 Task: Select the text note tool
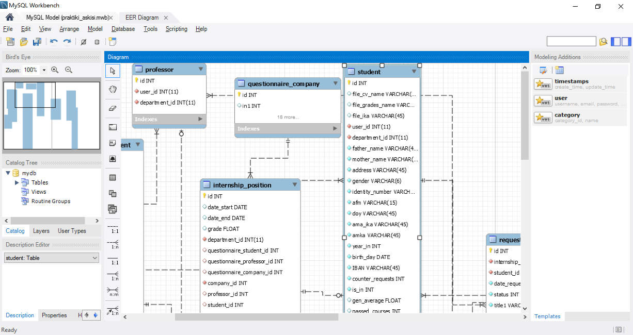pos(113,143)
